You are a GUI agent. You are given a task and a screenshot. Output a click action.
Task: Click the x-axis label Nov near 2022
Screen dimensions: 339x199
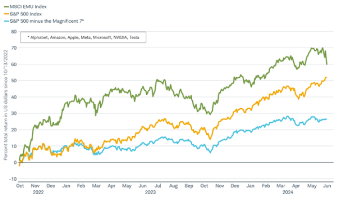click(x=35, y=186)
